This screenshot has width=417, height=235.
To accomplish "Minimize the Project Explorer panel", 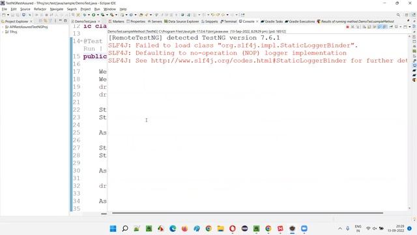I will tap(61, 21).
